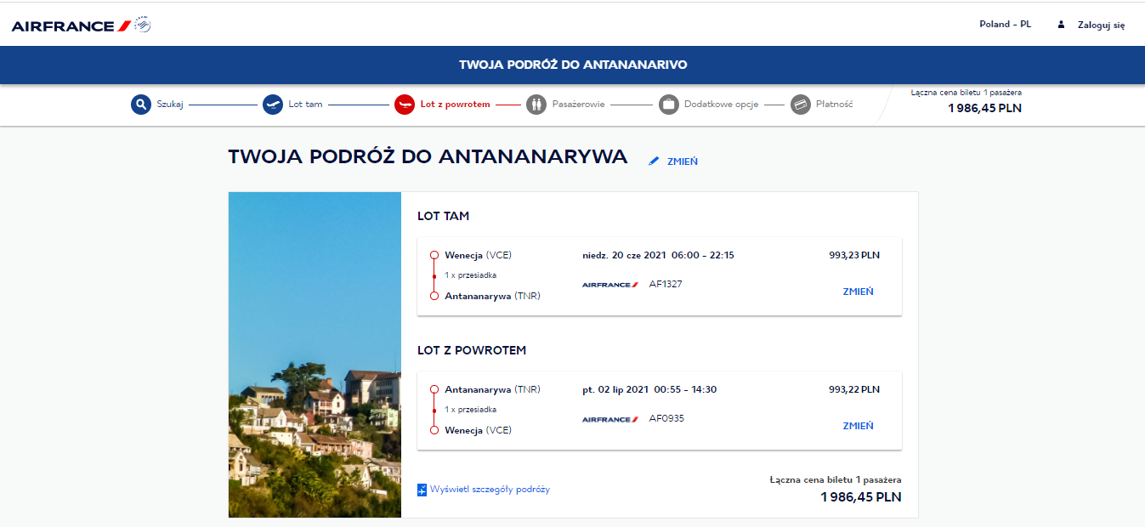Click return price 993,22 PLN
Screen dimensions: 1145x527
click(x=854, y=389)
